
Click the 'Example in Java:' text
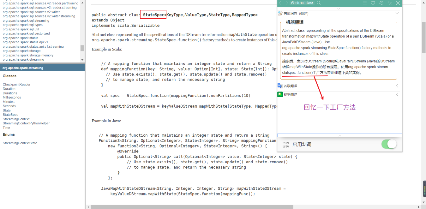(106, 121)
